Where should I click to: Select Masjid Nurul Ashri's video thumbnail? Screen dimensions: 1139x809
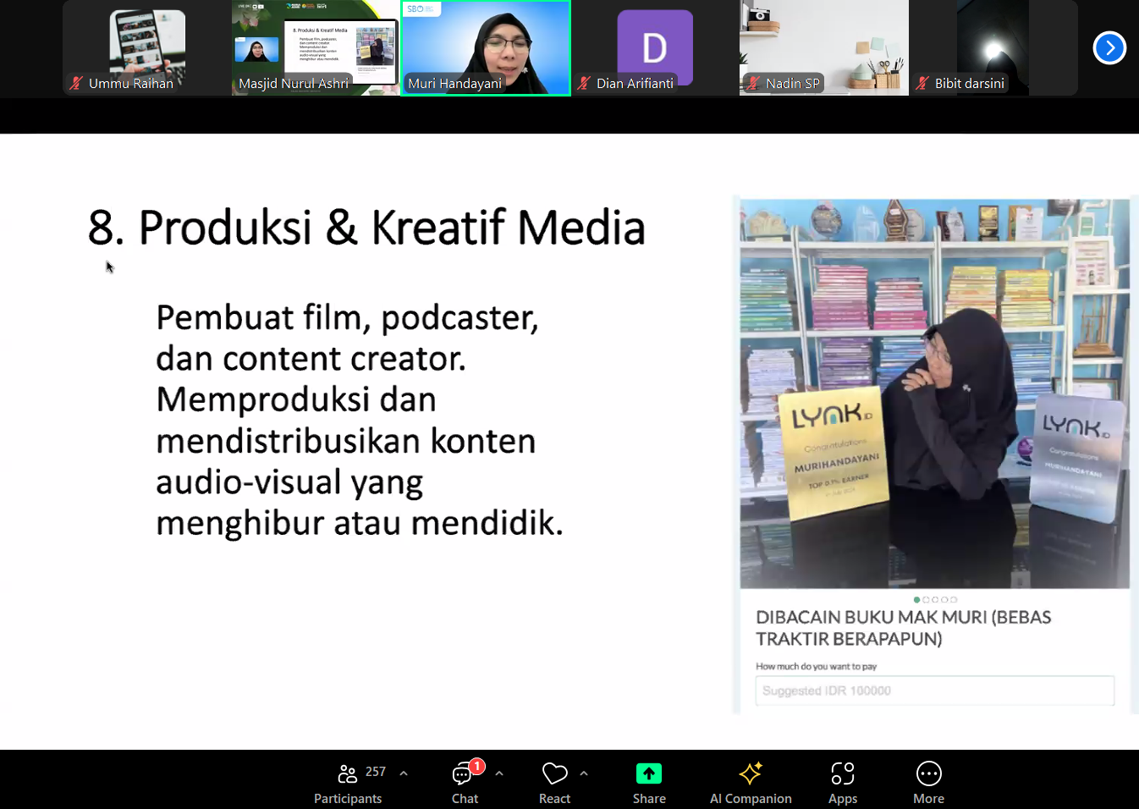(316, 47)
